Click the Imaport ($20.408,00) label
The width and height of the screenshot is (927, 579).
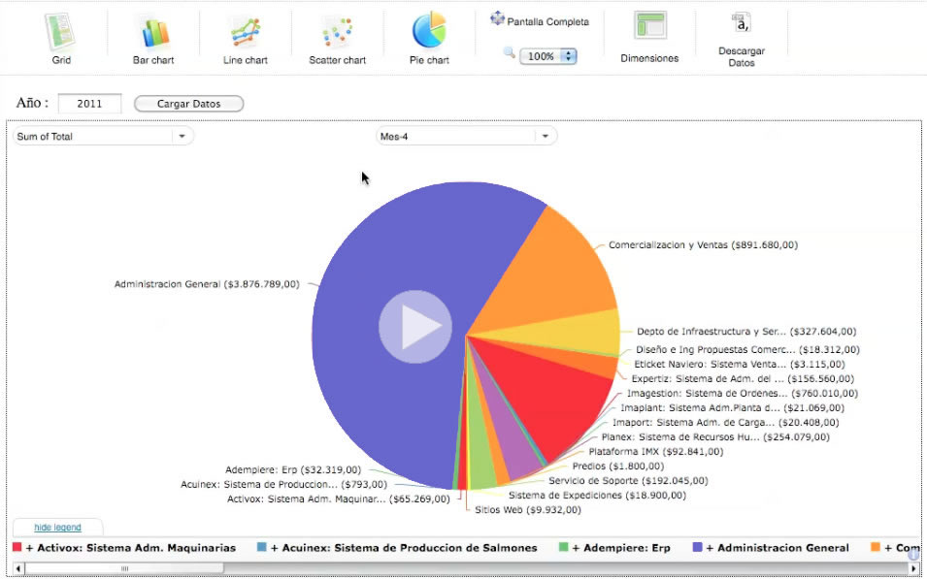[725, 423]
